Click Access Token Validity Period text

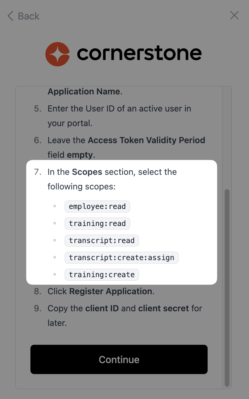146,140
